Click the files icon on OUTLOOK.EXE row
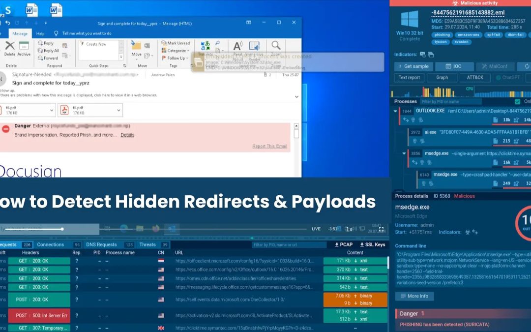 (x=496, y=120)
